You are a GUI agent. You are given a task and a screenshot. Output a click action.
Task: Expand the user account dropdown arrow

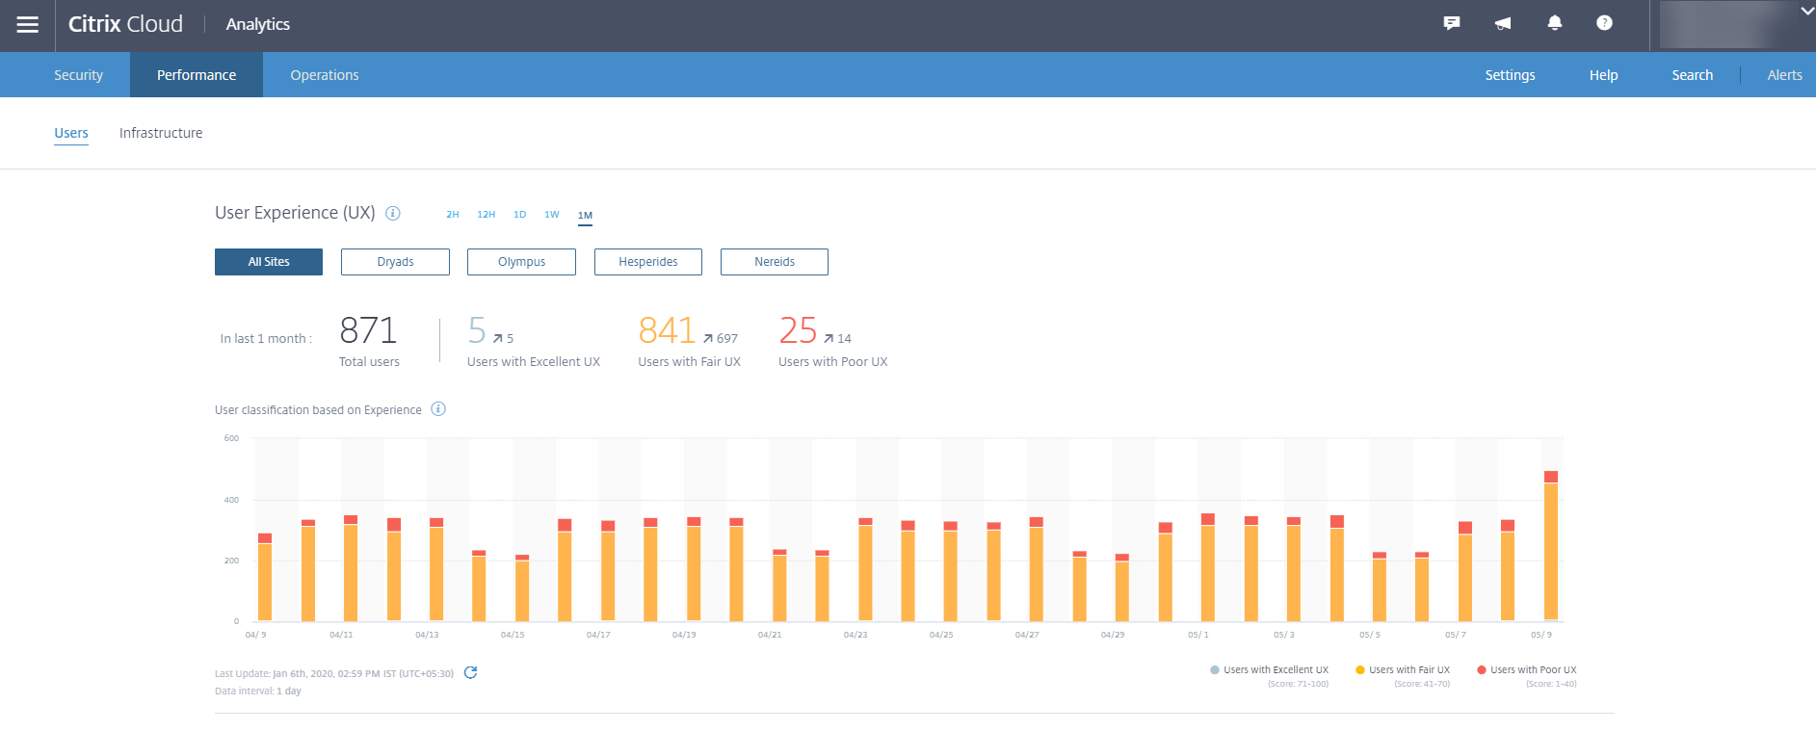pos(1806,12)
